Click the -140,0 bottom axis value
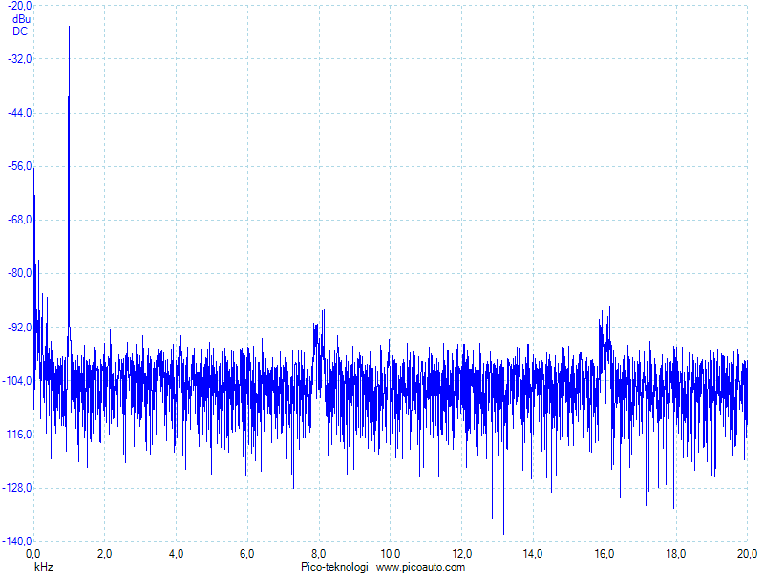Screen dimensions: 764x573 17,541
